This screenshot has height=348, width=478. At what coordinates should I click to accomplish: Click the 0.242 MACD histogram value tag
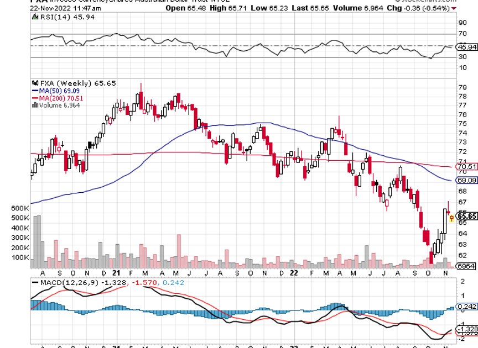coord(466,307)
